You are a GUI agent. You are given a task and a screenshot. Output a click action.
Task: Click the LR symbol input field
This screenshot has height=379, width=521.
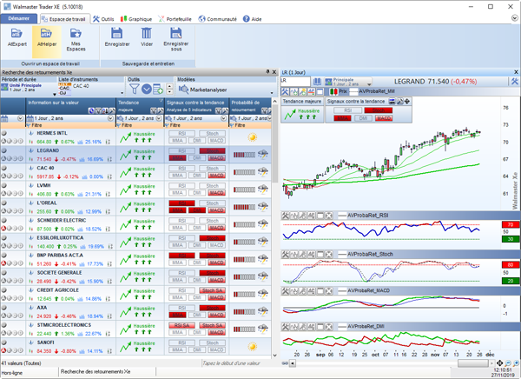295,82
